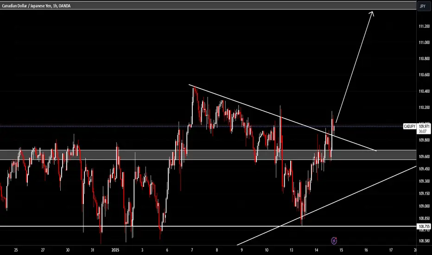
Task: Click the date 10 on time axis
Action: point(267,250)
